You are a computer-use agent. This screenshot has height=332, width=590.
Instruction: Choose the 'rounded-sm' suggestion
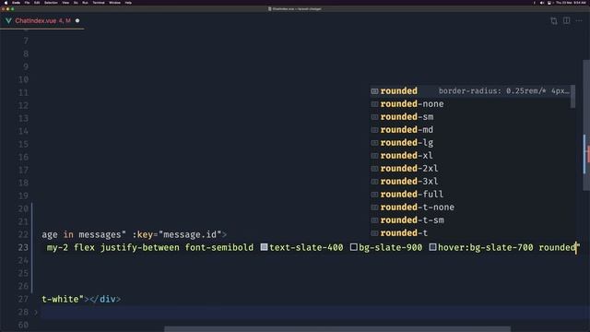pyautogui.click(x=471, y=117)
